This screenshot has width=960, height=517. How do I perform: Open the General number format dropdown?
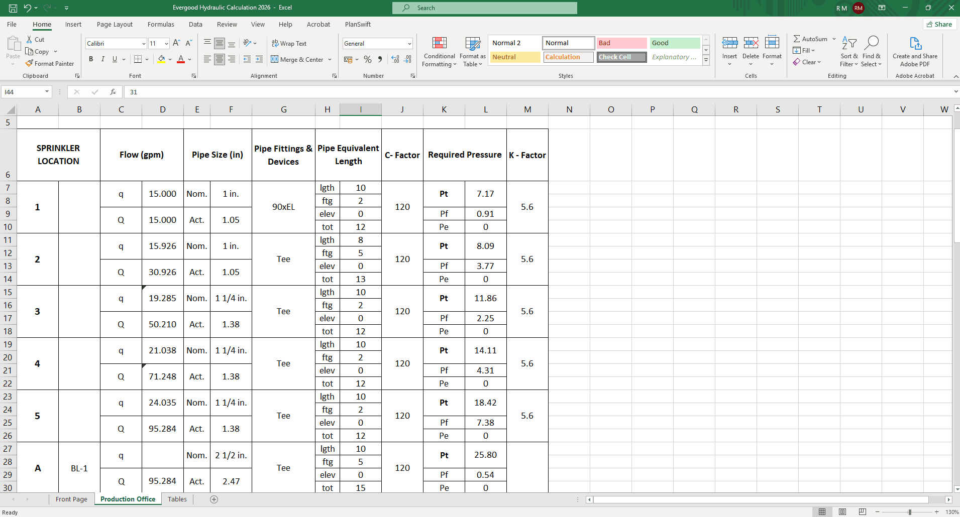click(x=409, y=44)
